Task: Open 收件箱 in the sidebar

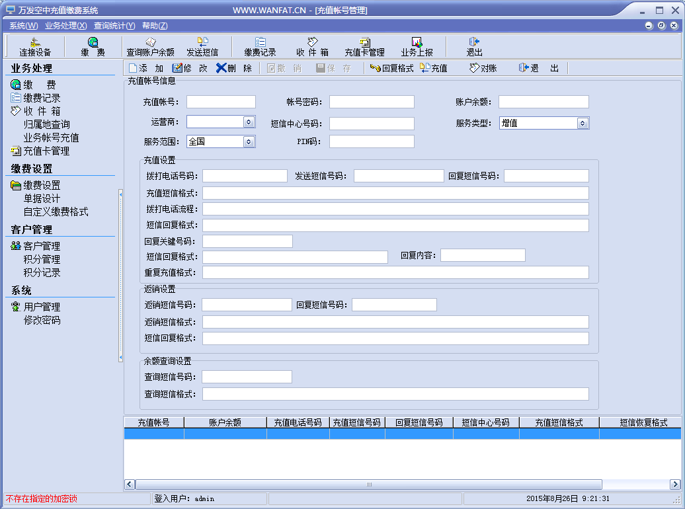Action: click(x=36, y=111)
